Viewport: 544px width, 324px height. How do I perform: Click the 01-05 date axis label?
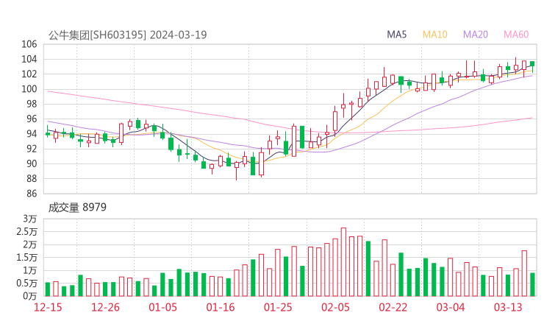coord(162,307)
